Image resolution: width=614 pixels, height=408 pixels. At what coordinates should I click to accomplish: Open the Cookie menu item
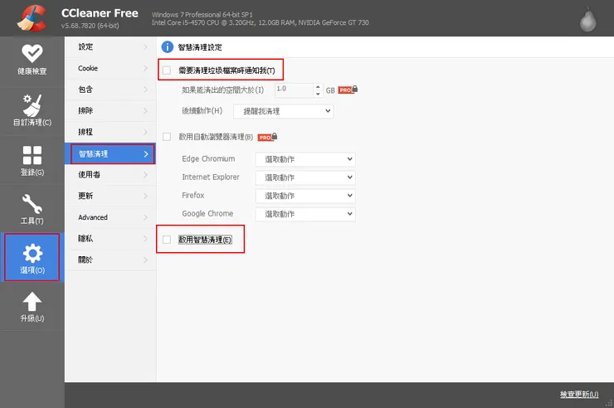(x=110, y=68)
